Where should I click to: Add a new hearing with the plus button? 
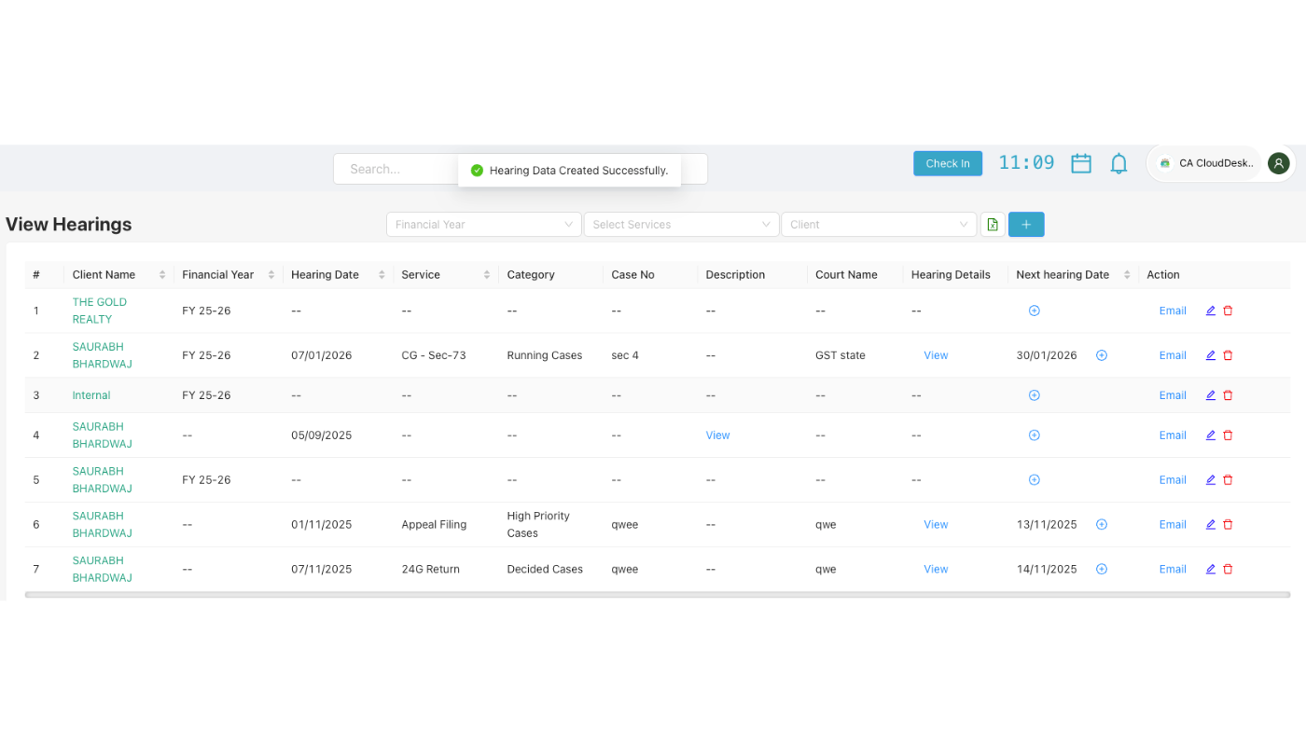[1025, 224]
